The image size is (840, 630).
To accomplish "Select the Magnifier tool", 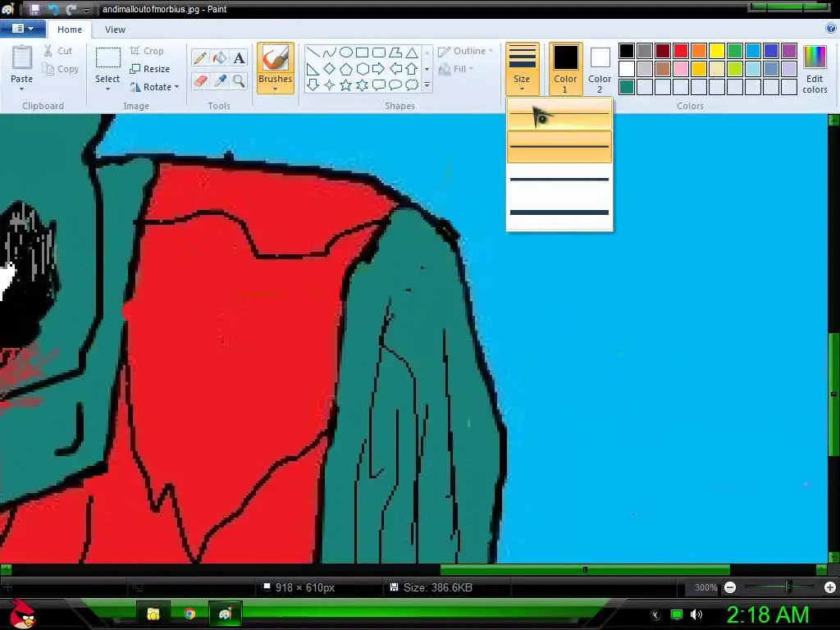I will point(239,81).
